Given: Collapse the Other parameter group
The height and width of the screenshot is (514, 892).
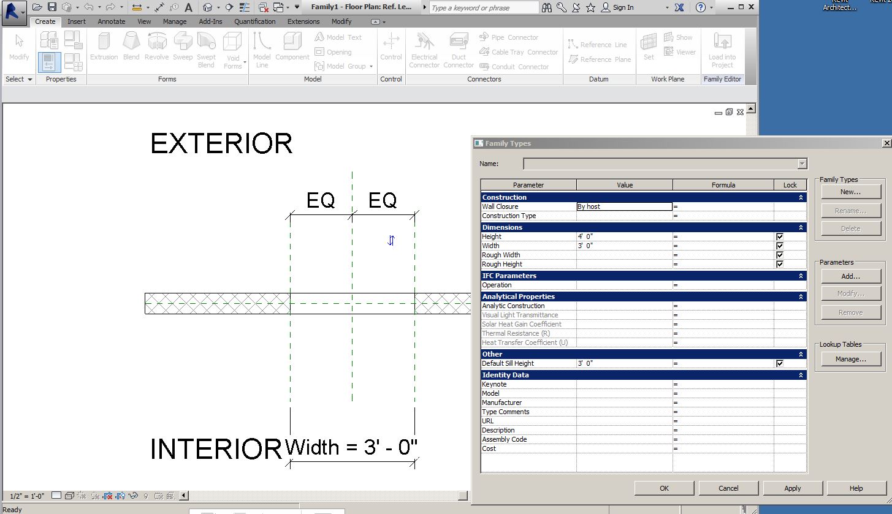Looking at the screenshot, I should 801,354.
